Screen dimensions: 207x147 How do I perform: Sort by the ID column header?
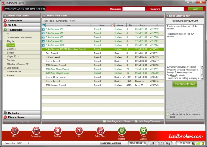tap(157, 25)
